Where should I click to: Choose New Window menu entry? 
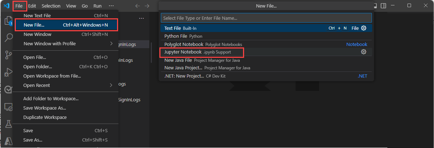click(x=66, y=34)
